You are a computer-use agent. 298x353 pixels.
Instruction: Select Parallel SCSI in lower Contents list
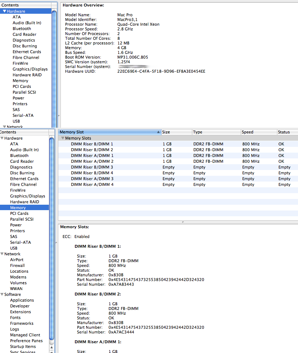pos(22,219)
